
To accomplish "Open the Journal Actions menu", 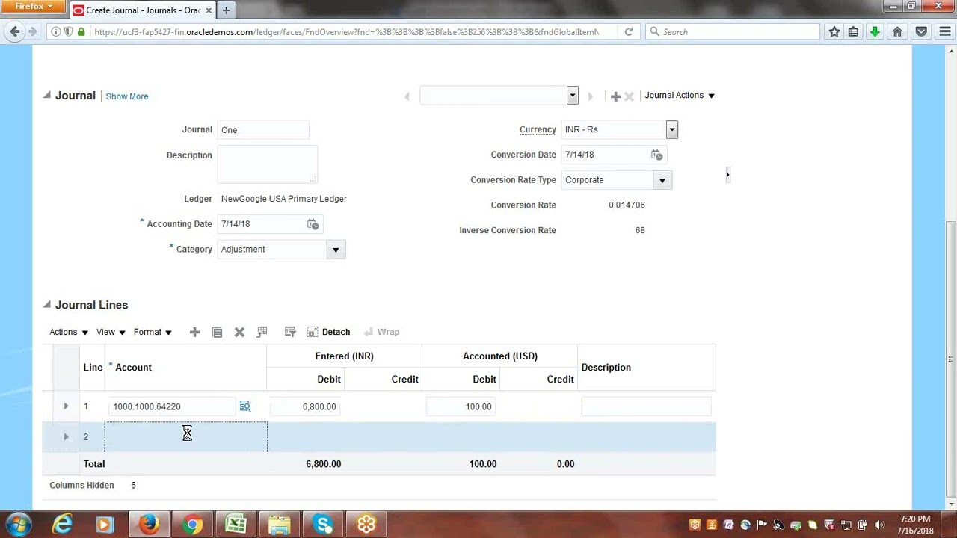I will tap(680, 96).
